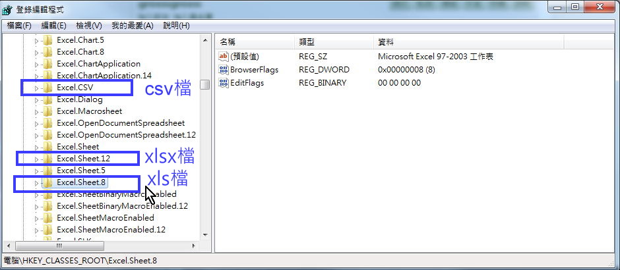Click the Excel.Sheet.5 folder icon
This screenshot has width=620, height=270.
47,171
